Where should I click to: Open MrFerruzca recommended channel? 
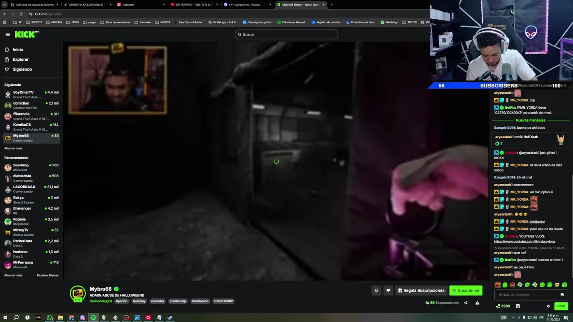tap(31, 264)
